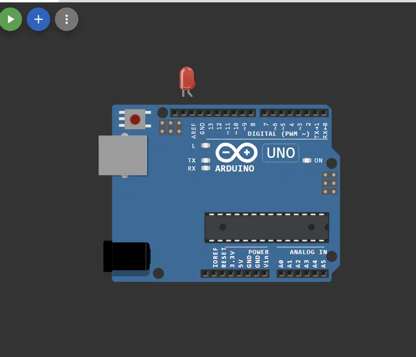
Task: Click the A3 analog pin socket
Action: [307, 274]
